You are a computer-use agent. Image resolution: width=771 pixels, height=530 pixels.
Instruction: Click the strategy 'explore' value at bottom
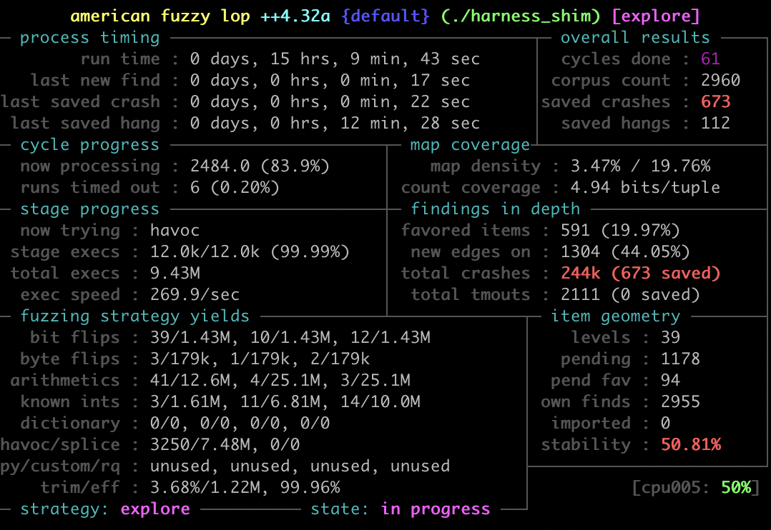point(154,509)
